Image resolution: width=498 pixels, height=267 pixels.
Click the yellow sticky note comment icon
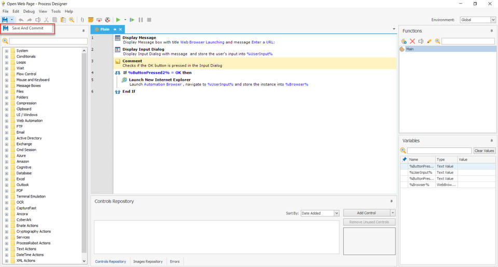pos(91,20)
